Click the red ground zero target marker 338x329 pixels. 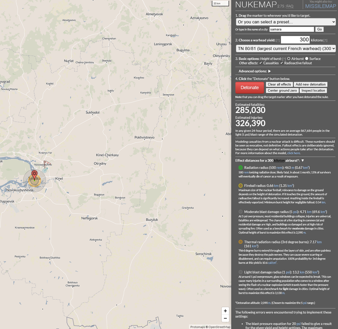point(34,175)
